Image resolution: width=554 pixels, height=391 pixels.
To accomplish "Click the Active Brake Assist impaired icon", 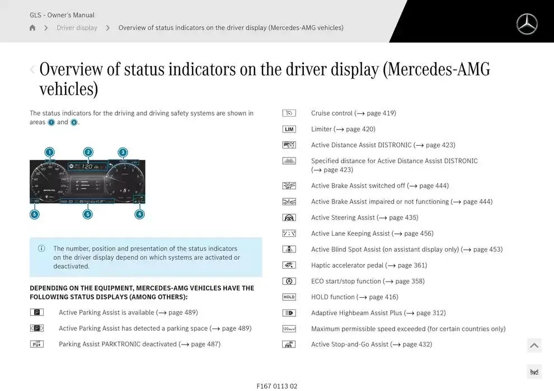I will click(289, 202).
